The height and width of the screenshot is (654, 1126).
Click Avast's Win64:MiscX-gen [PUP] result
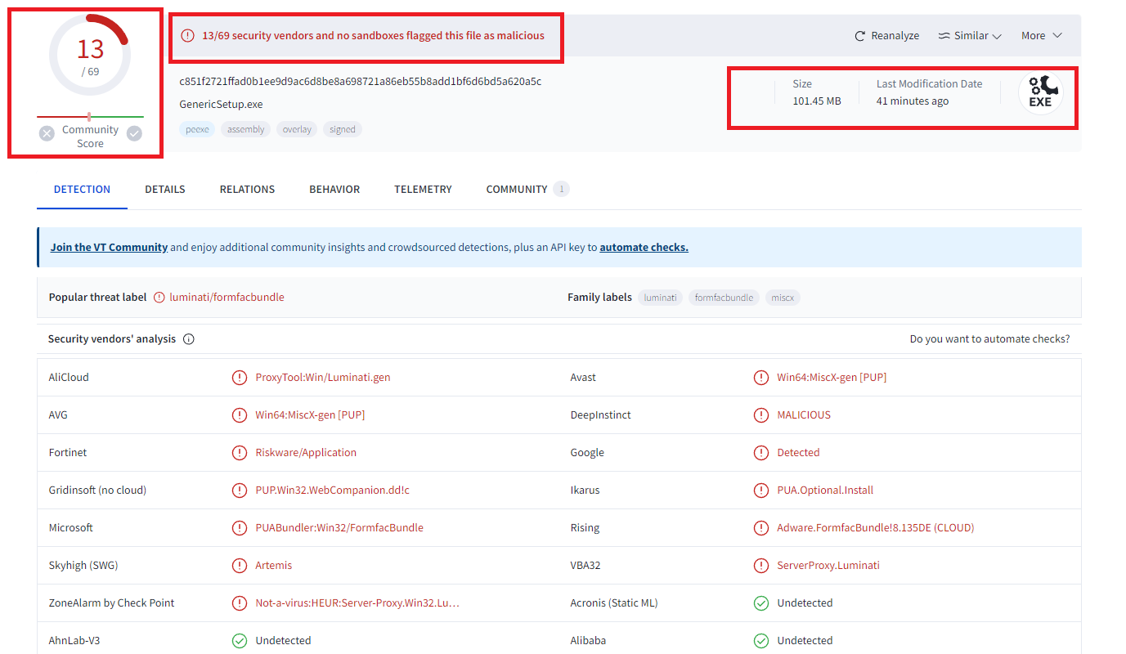click(832, 378)
